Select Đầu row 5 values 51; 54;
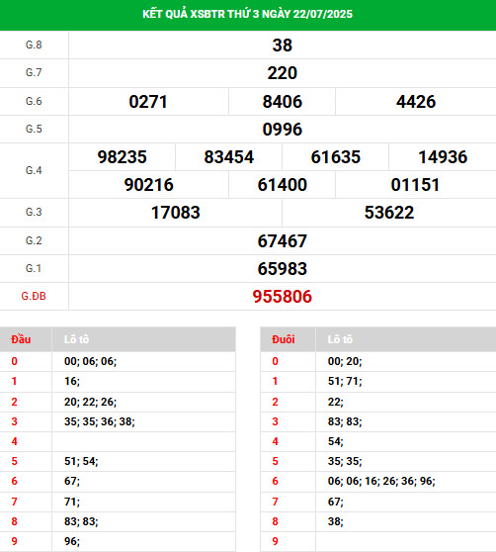Image resolution: width=496 pixels, height=552 pixels. tap(81, 461)
